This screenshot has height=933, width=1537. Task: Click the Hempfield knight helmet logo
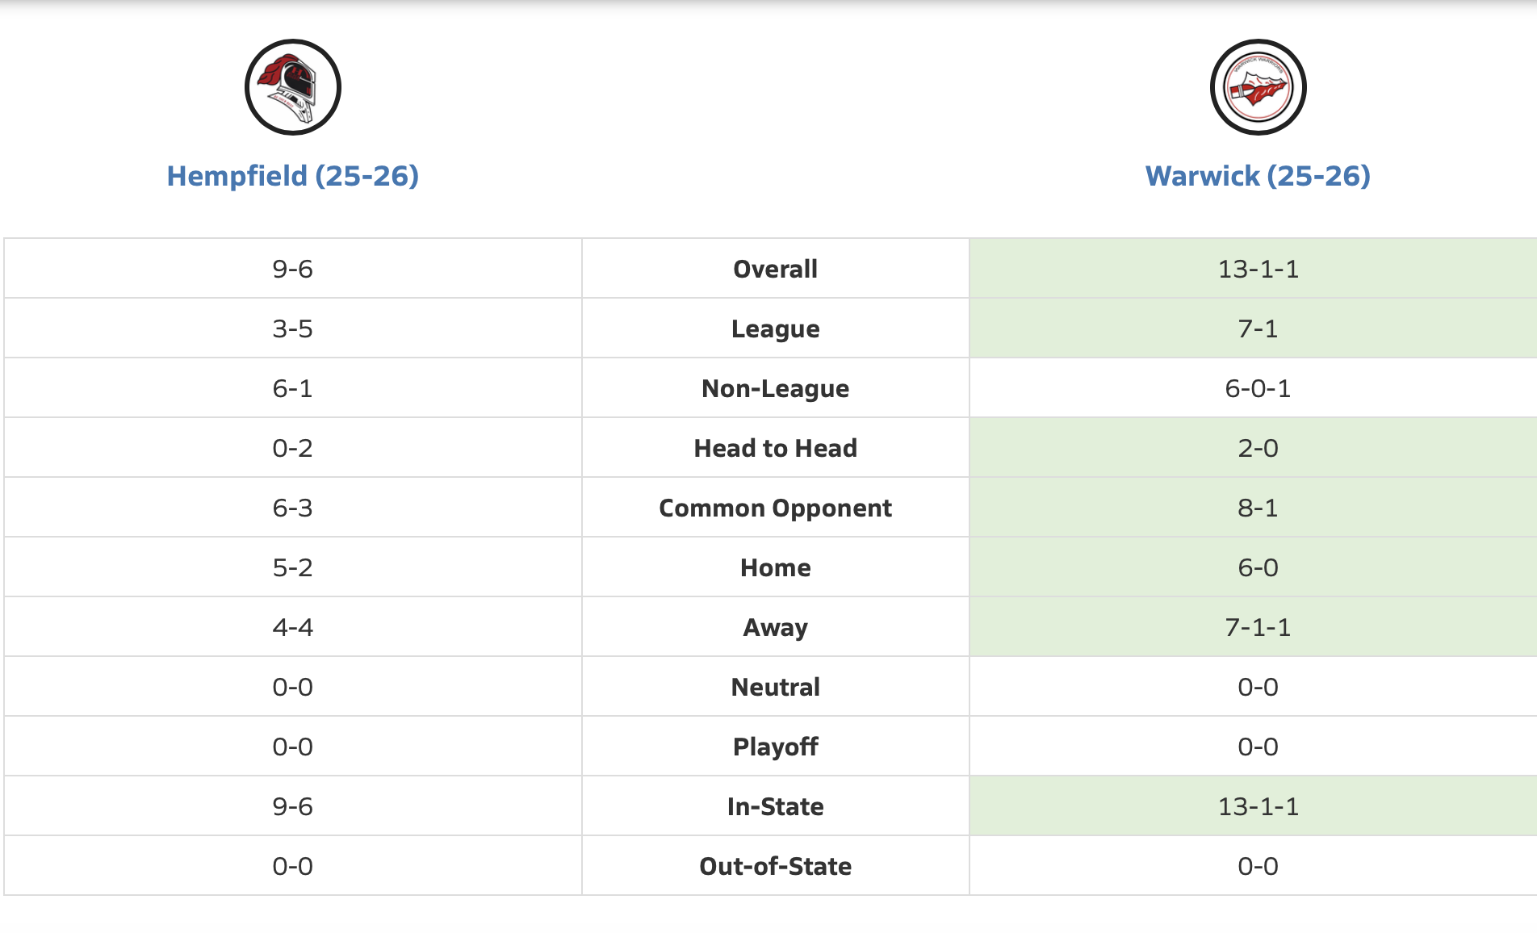point(292,87)
